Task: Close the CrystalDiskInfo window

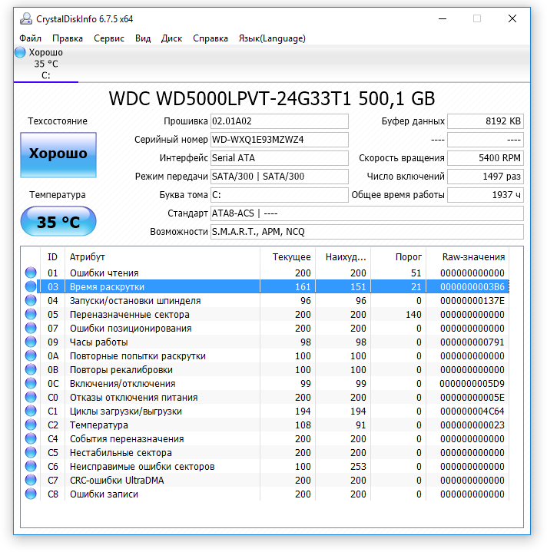Action: click(x=512, y=18)
